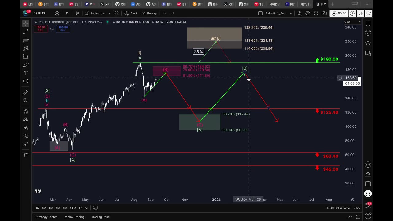The image size is (393, 221).
Task: Open the emoji and icons tool
Action: tap(26, 81)
